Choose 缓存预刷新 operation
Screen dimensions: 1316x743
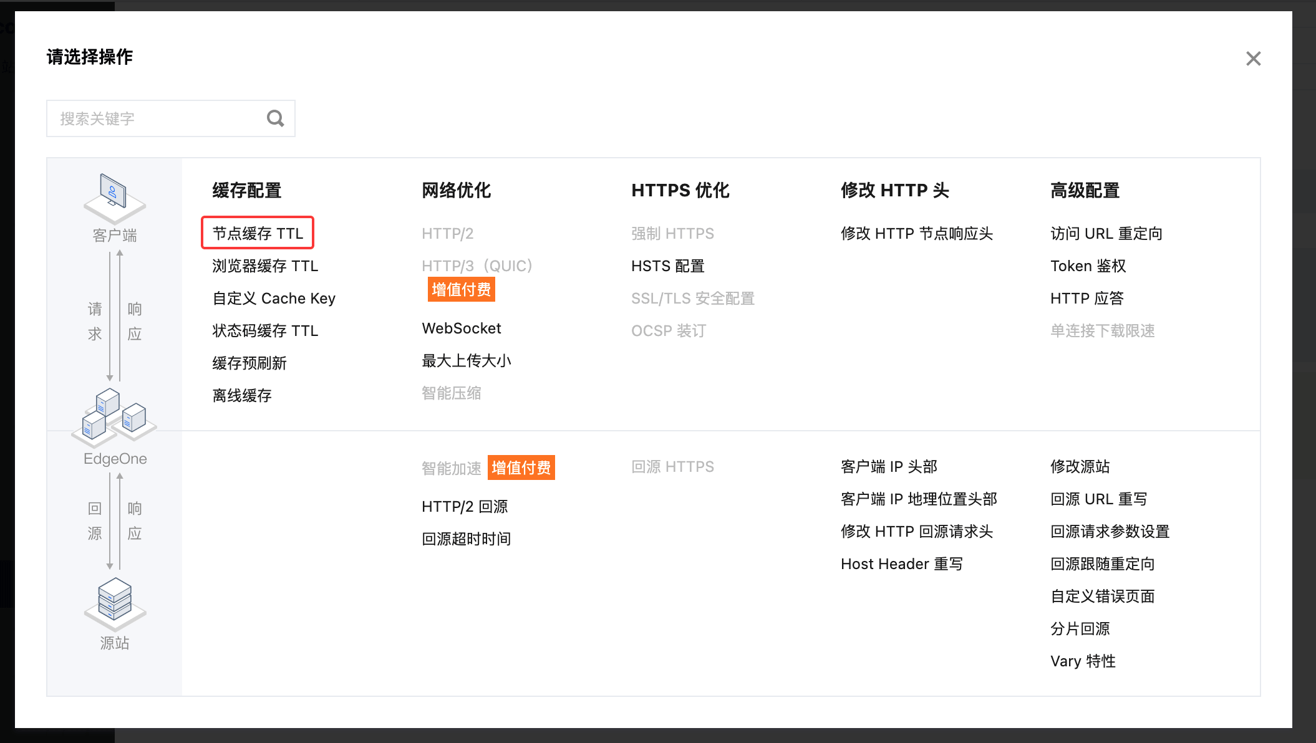pos(249,363)
